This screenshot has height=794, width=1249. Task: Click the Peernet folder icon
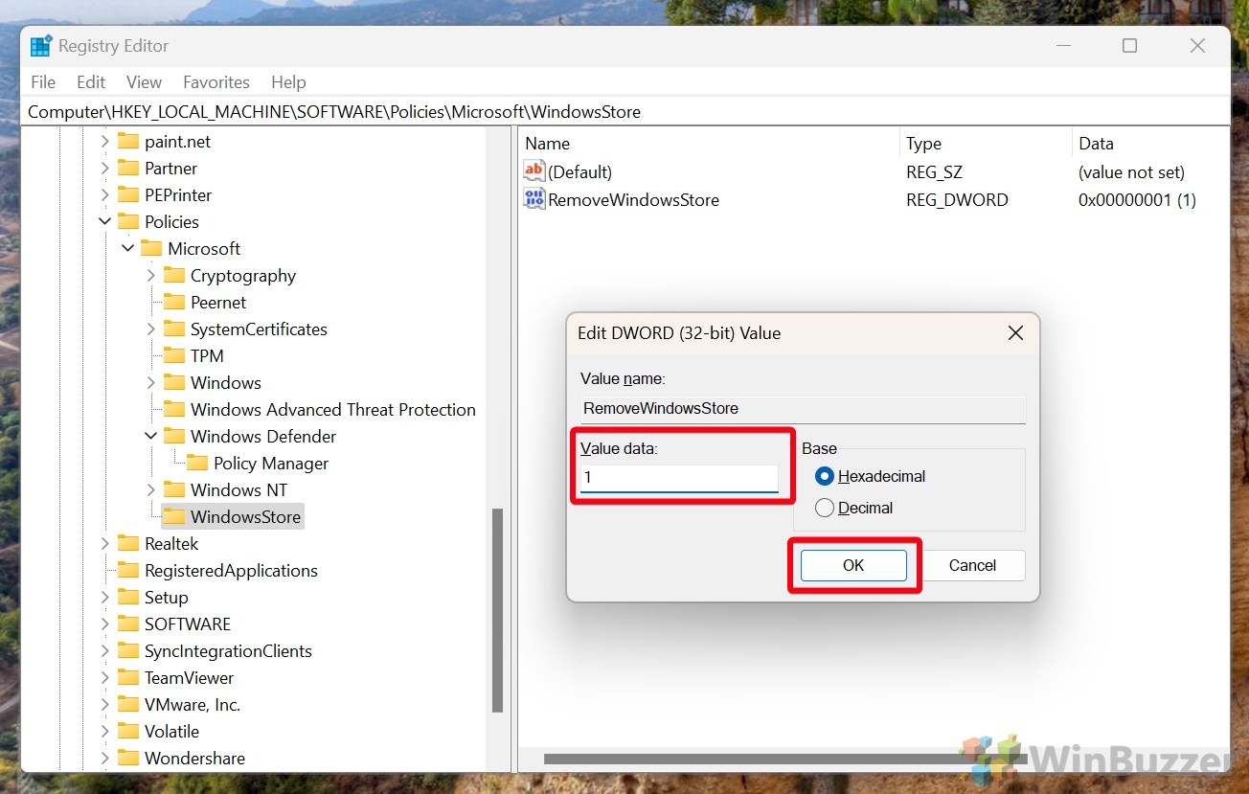coord(174,302)
